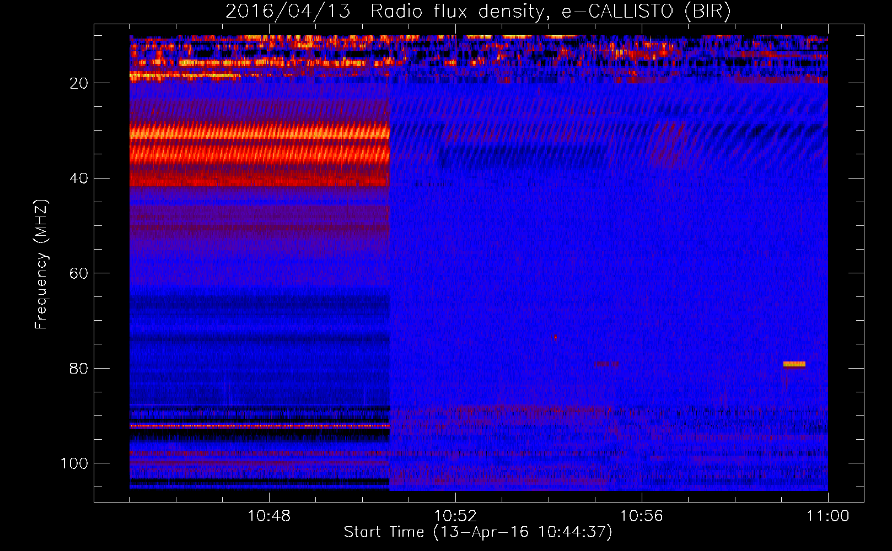
Task: Click the '20' frequency tick label
Action: (x=79, y=83)
